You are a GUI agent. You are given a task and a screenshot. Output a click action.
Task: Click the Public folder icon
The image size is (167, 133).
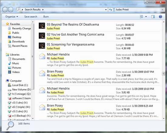coord(9,33)
